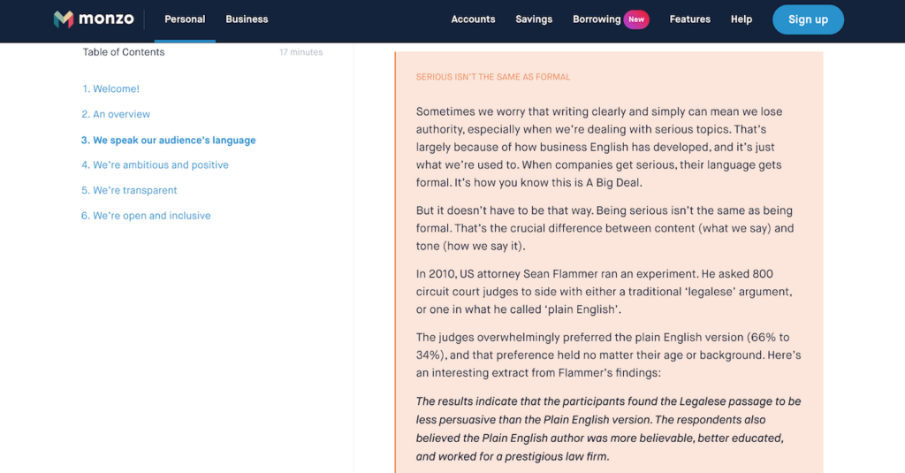Click the pink New badge
Screen dimensions: 905x473
tap(636, 19)
